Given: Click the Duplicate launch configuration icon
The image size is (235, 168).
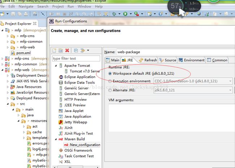Looking at the screenshot, I should (61, 51).
